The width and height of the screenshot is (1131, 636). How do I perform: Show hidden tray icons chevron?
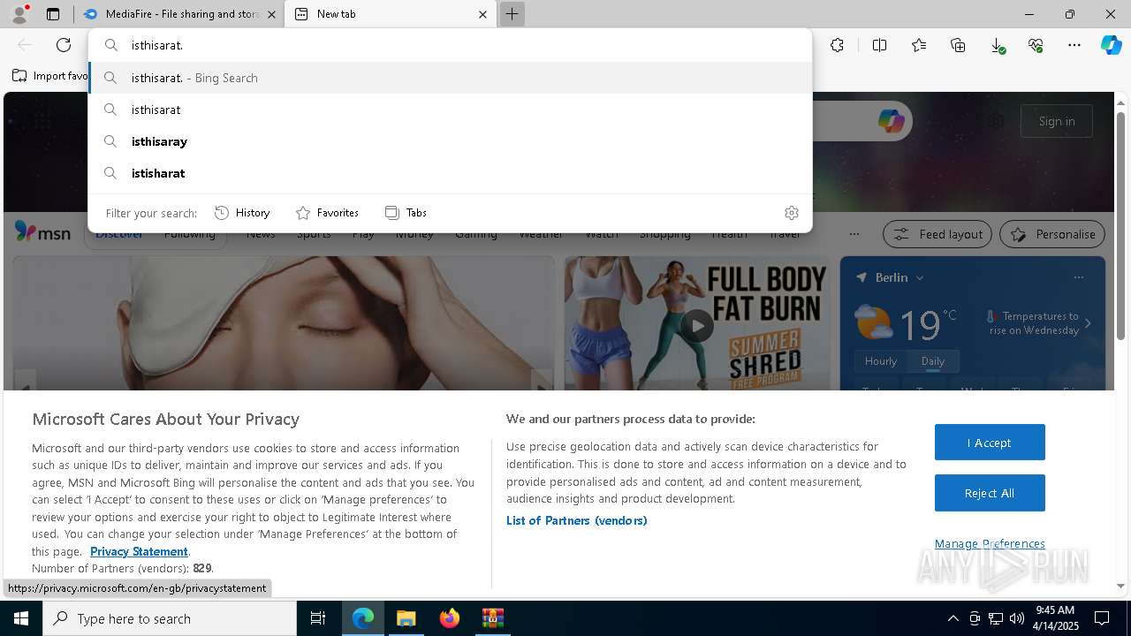(953, 618)
